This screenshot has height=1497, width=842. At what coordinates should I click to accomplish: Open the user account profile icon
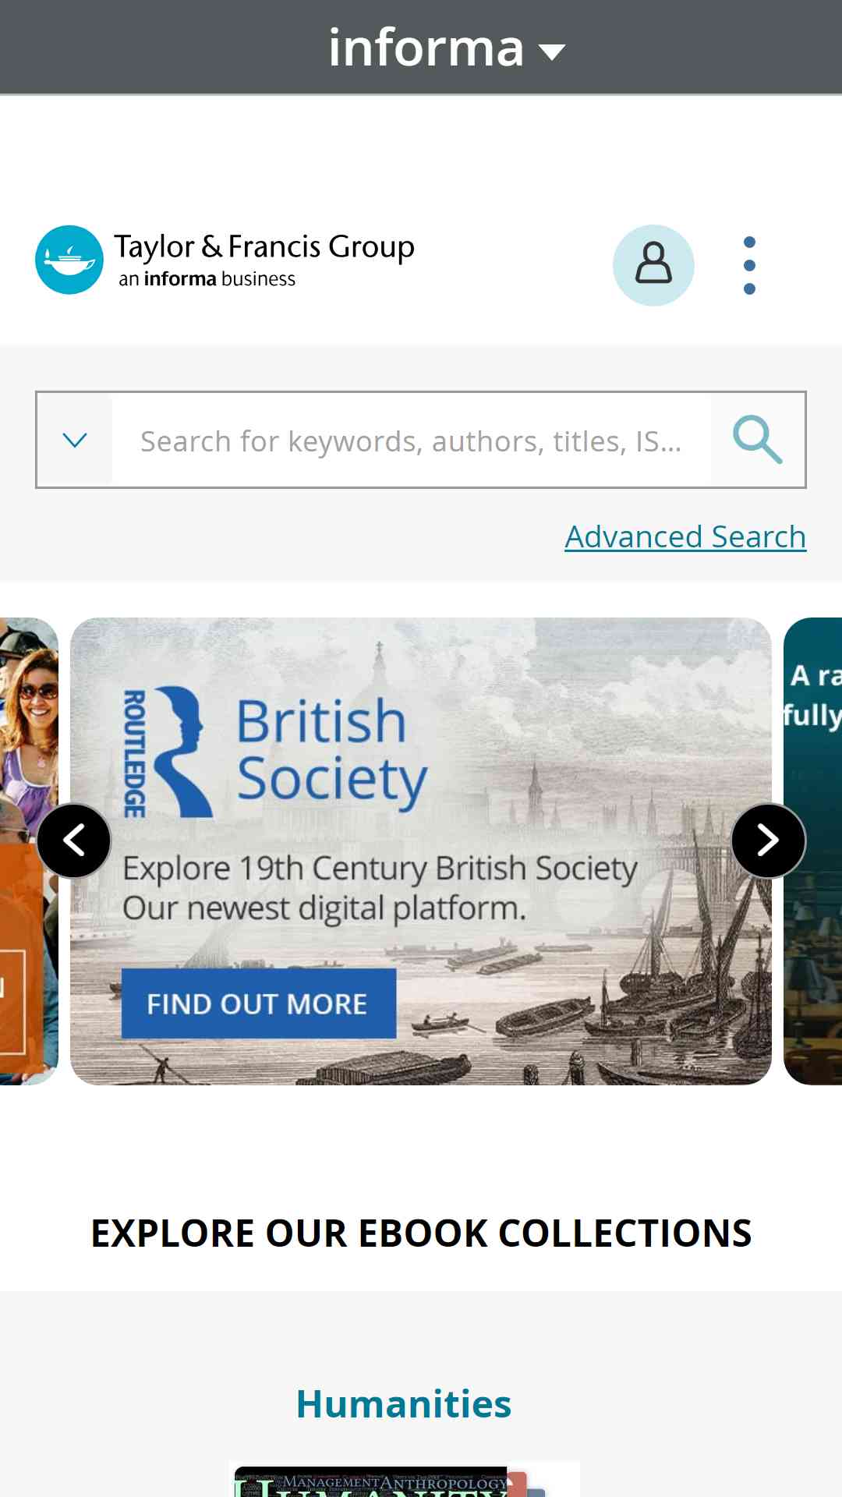[653, 265]
